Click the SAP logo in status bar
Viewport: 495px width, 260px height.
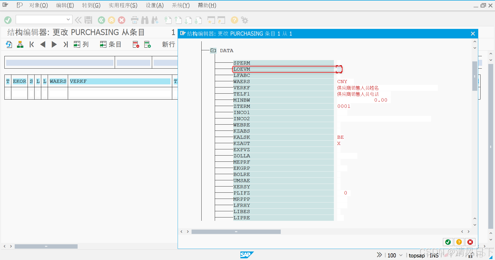pyautogui.click(x=247, y=255)
